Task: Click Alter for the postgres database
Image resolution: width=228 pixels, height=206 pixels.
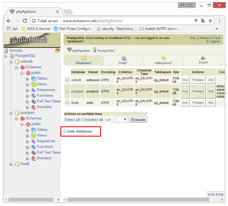Action: [211, 91]
